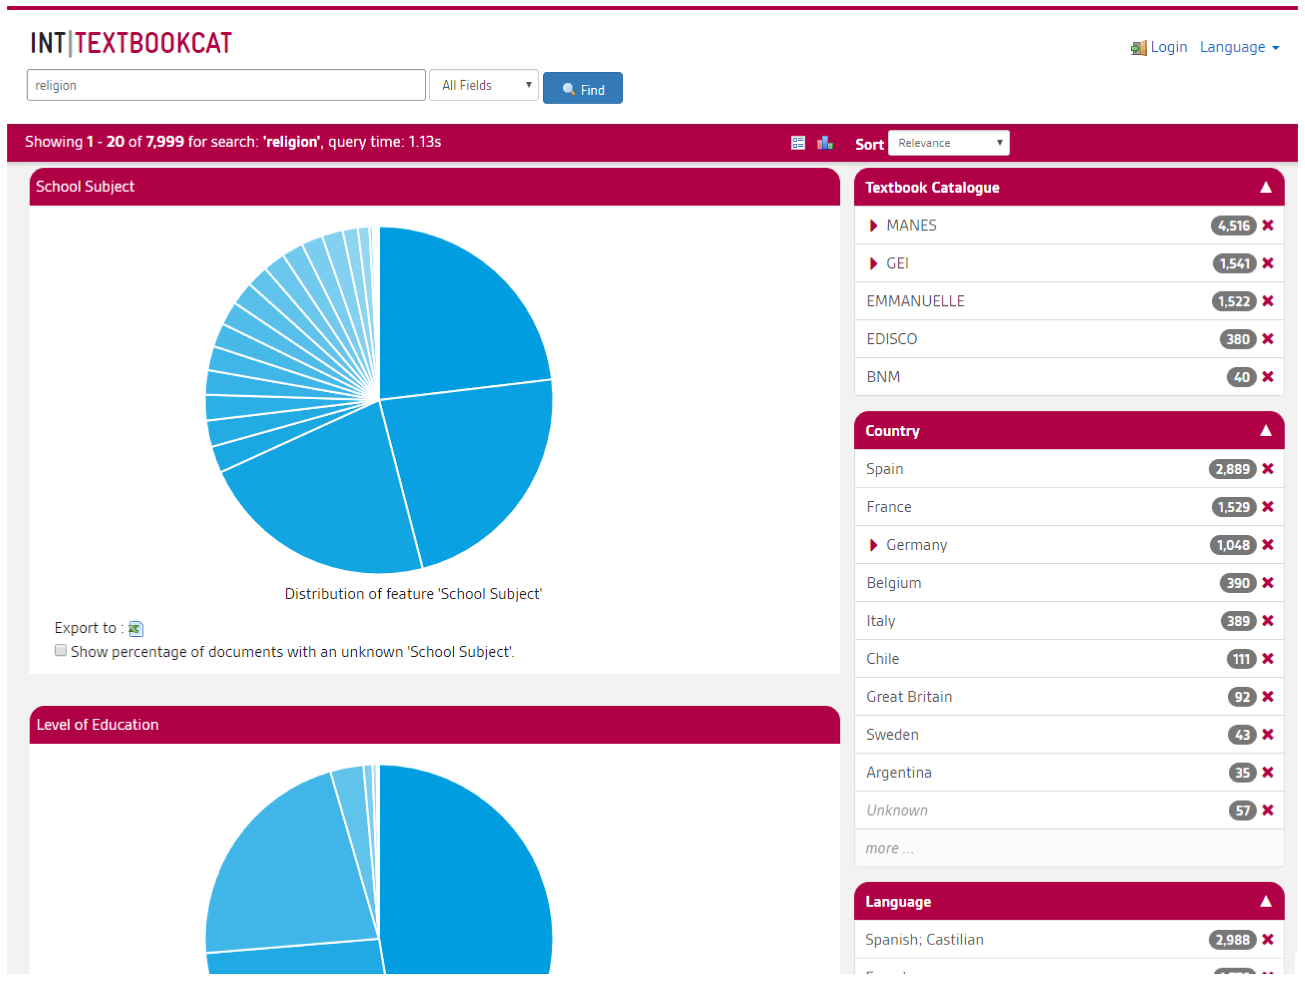Exclude Chile filter with red X
Image resolution: width=1305 pixels, height=982 pixels.
pyautogui.click(x=1267, y=658)
